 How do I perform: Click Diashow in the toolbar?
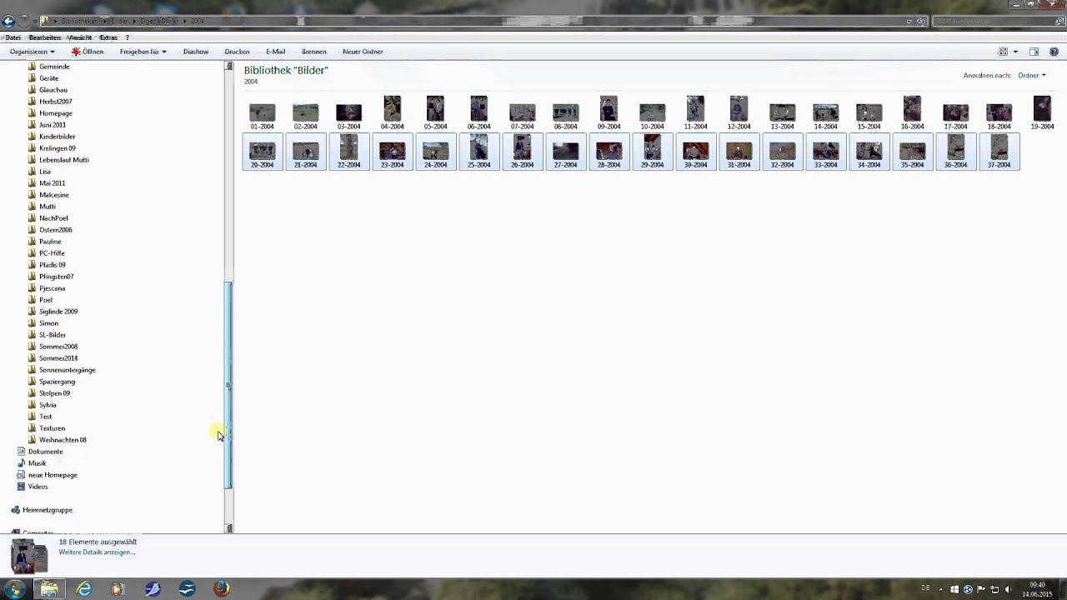click(x=196, y=52)
